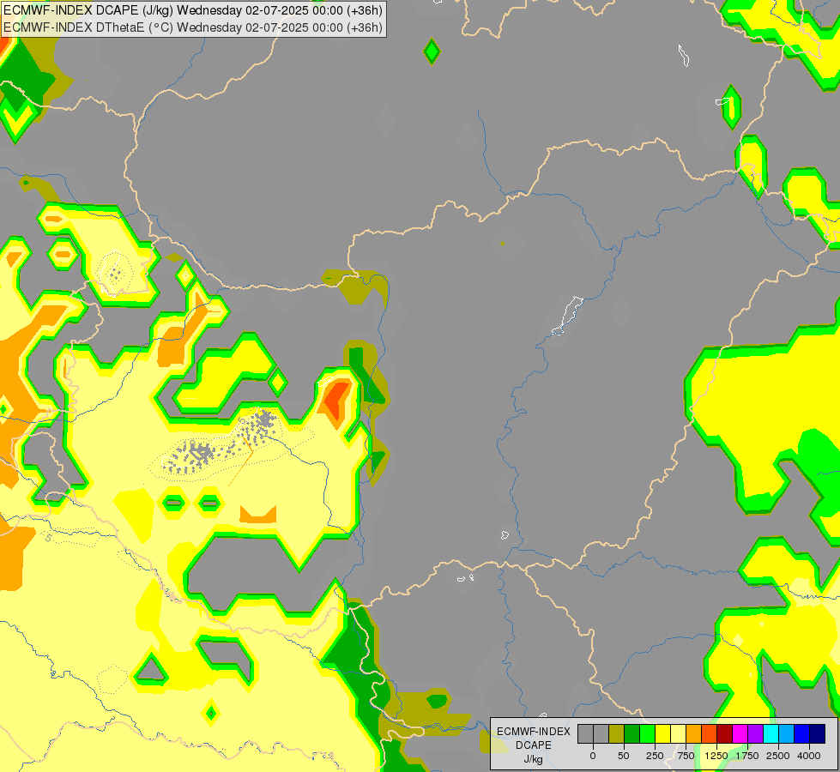Click the purple legend swatch
This screenshot has width=840, height=772.
(755, 734)
